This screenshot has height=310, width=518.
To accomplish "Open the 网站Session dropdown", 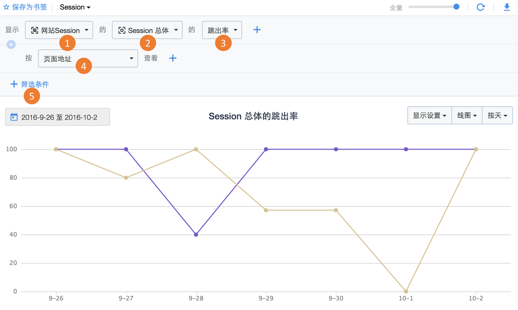I will pyautogui.click(x=59, y=30).
